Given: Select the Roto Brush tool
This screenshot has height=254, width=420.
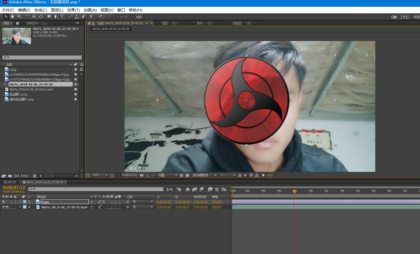Looking at the screenshot, I should pyautogui.click(x=92, y=16).
